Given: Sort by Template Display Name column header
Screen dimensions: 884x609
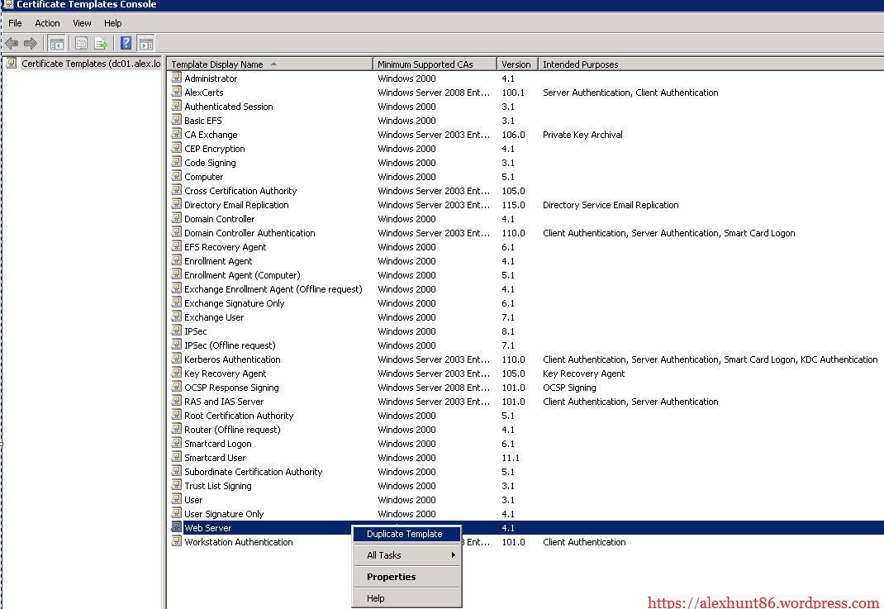Looking at the screenshot, I should coord(217,64).
